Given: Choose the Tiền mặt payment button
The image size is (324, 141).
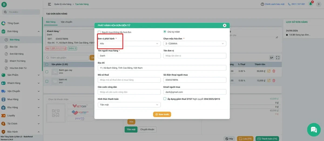Looking at the screenshot, I should [x=131, y=129].
